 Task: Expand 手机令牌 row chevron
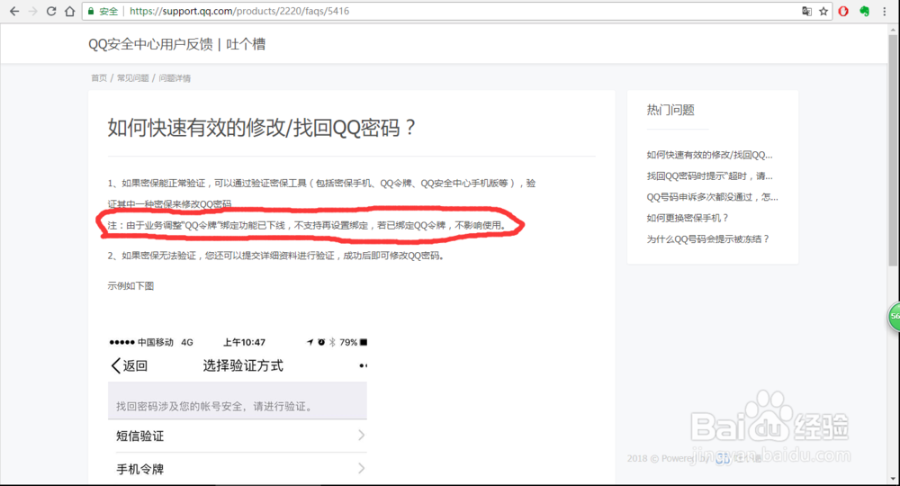[x=361, y=469]
